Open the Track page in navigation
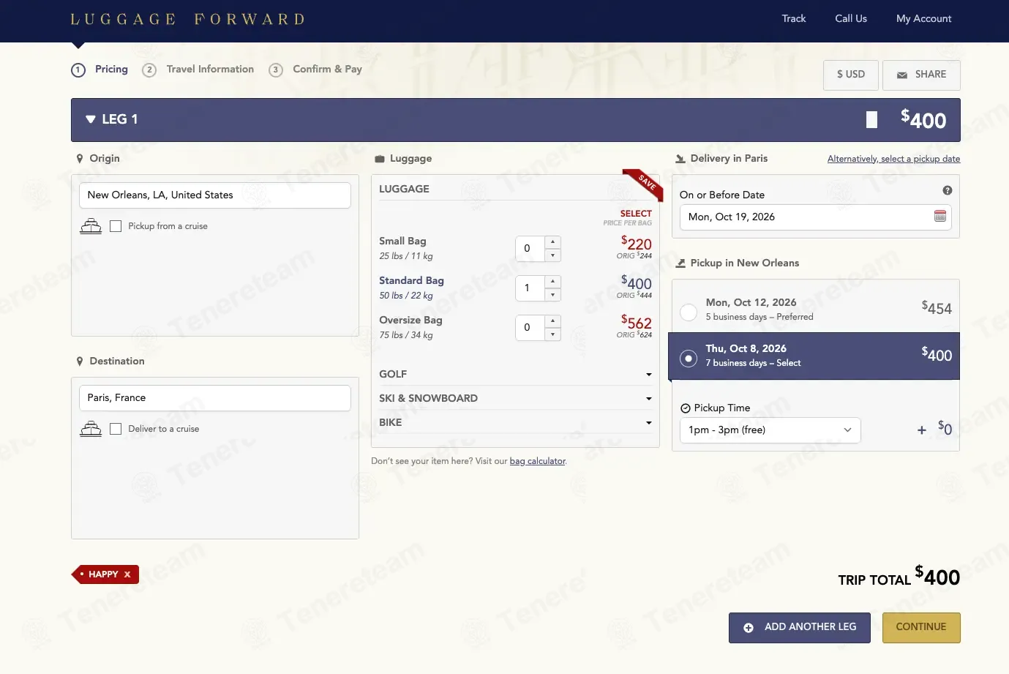 [794, 19]
